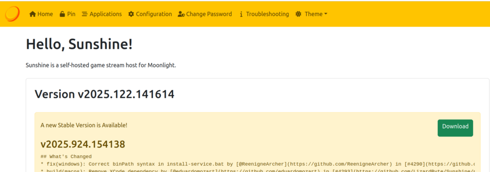
Task: Go to Home page
Action: (x=41, y=14)
